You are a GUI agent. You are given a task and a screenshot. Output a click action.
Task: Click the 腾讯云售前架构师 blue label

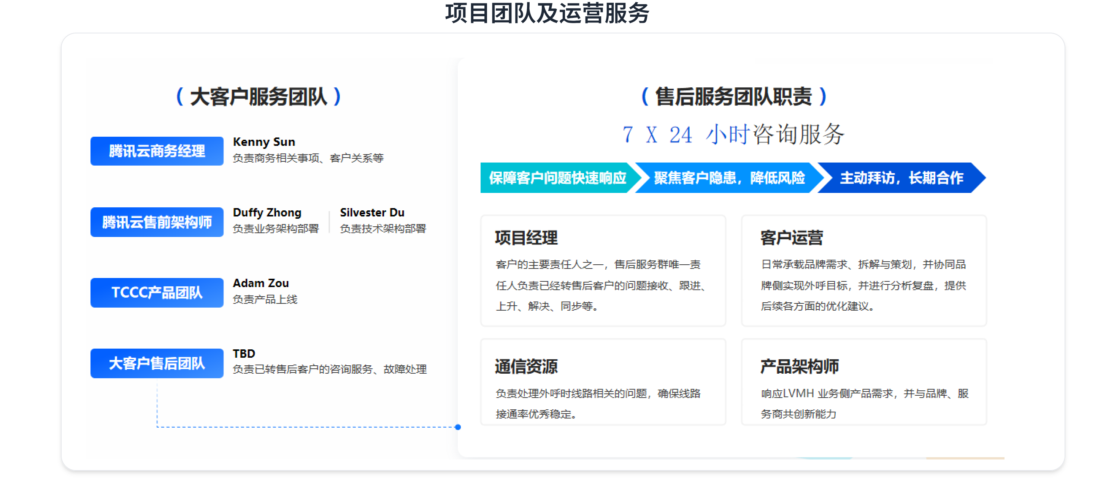(x=156, y=222)
